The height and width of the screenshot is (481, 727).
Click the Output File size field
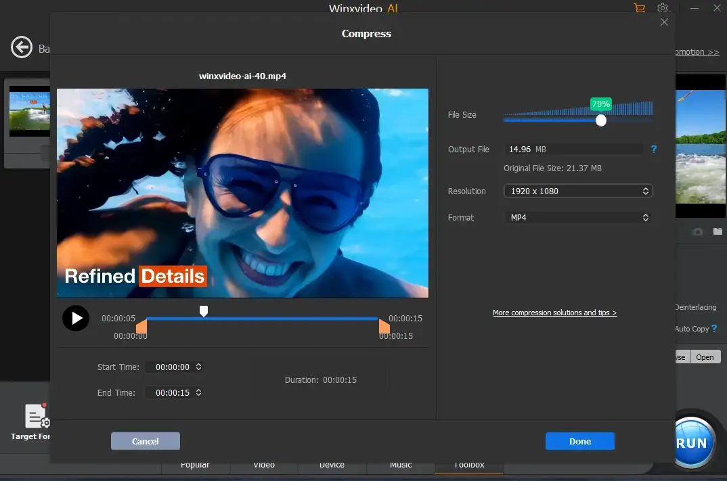[573, 150]
